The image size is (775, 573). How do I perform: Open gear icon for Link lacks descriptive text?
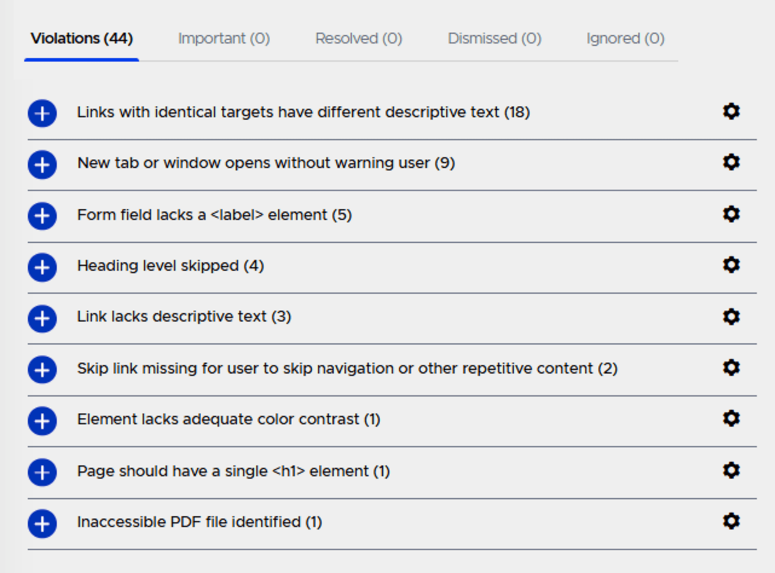731,317
